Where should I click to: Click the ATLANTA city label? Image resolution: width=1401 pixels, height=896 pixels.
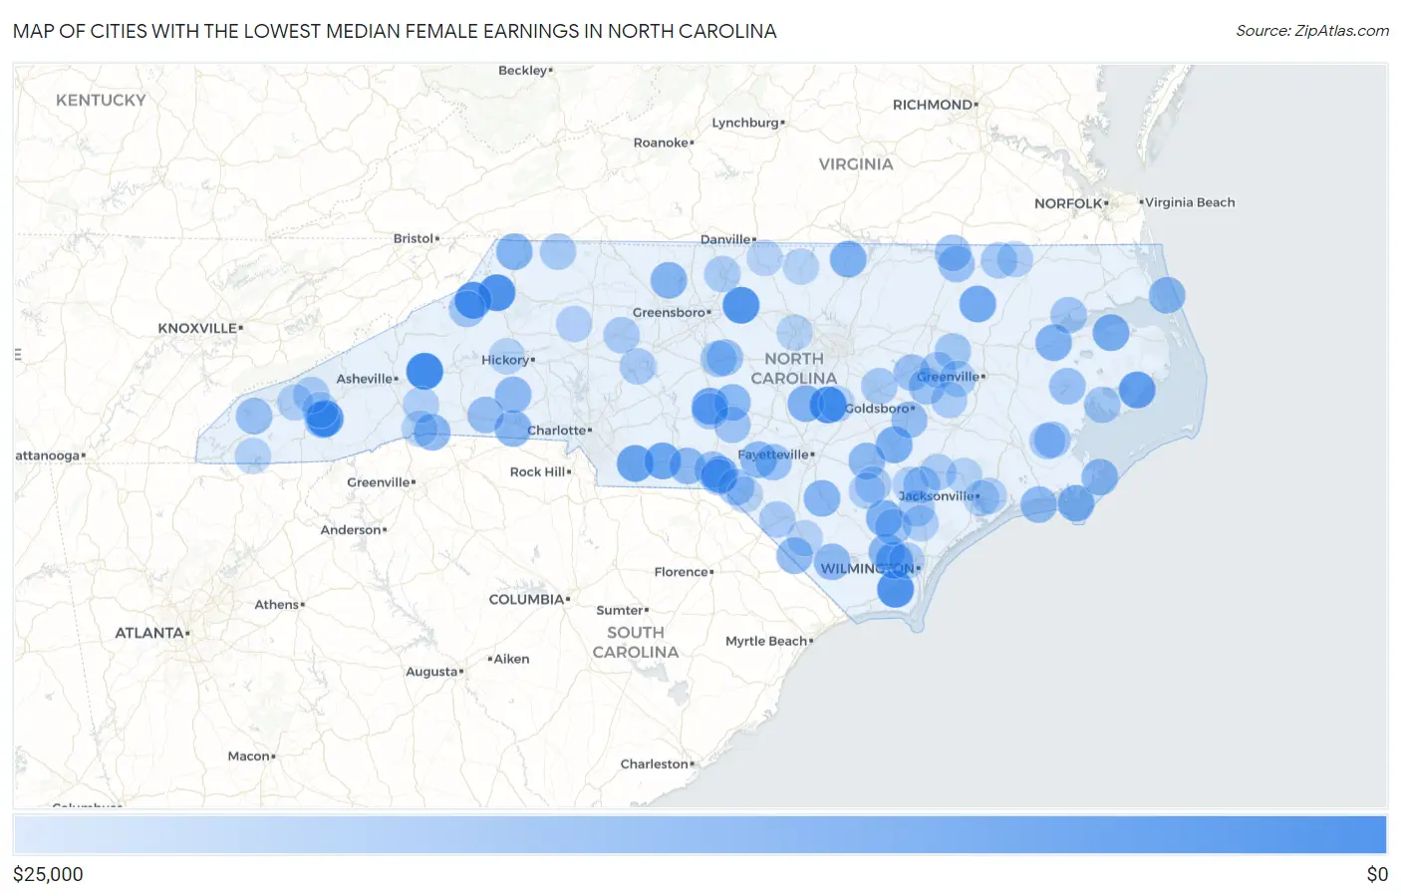[x=149, y=633]
